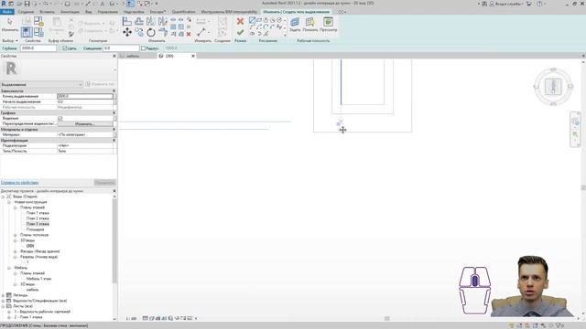Screen dimensions: 586x329
Task: Close the Properties palette
Action: click(114, 56)
